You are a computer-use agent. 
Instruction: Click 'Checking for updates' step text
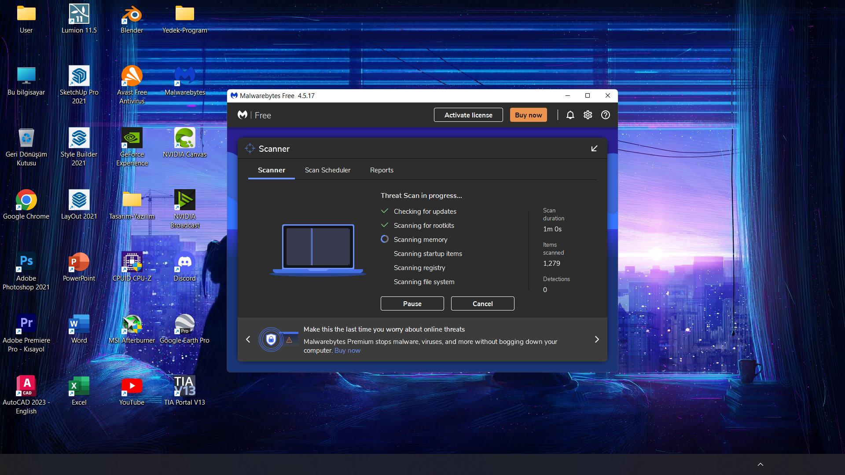(x=425, y=212)
